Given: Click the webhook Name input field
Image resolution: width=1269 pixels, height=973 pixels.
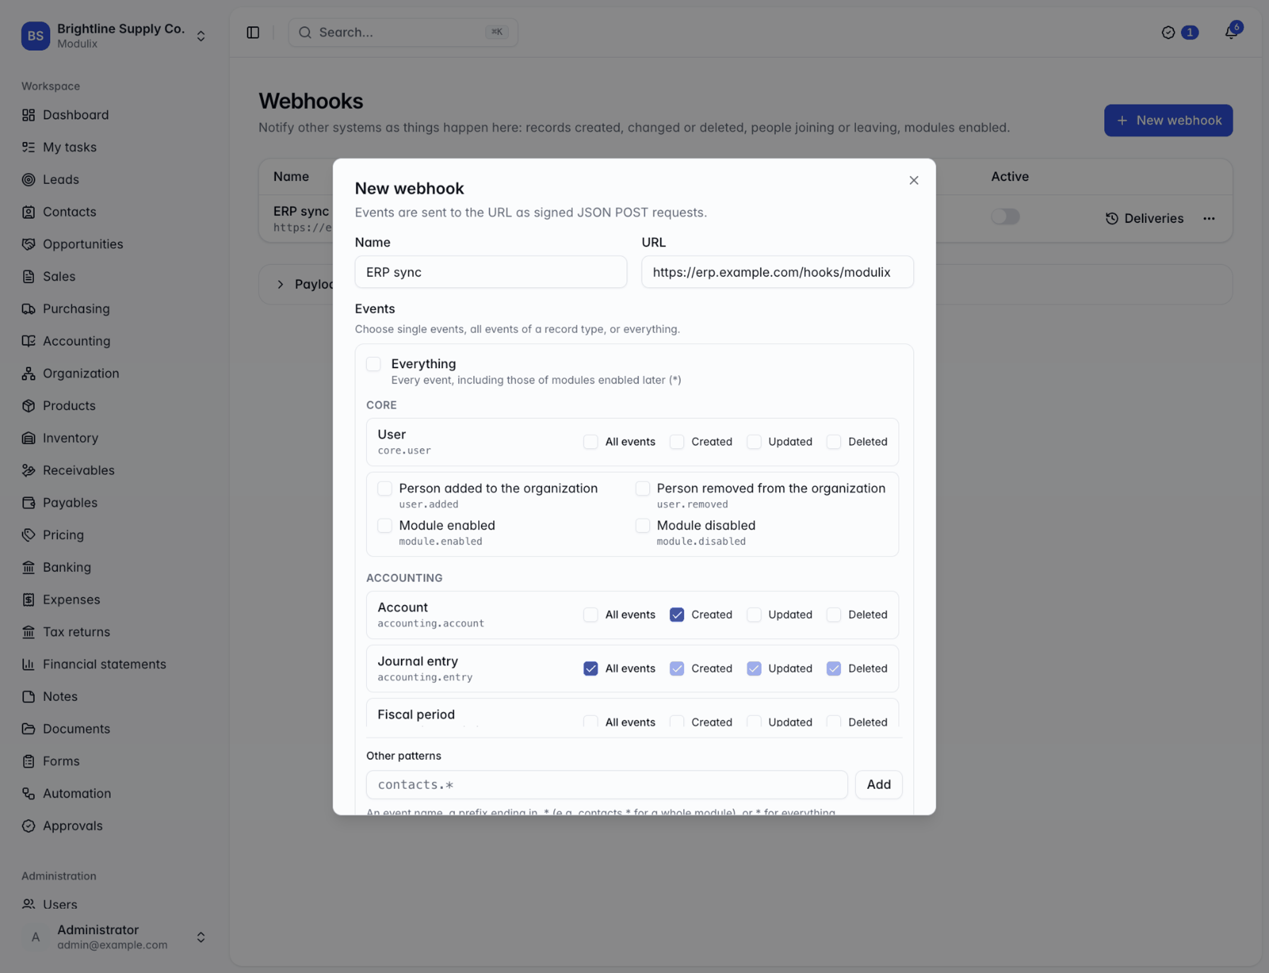Looking at the screenshot, I should tap(490, 272).
